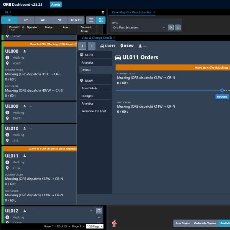Click the operator icon on UL008 card

coord(25,51)
